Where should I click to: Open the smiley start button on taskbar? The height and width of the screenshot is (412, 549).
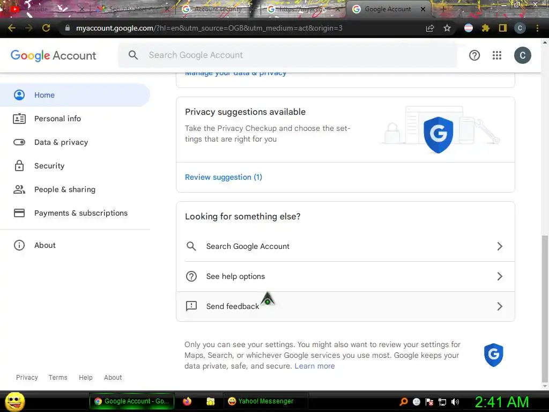coord(14,401)
